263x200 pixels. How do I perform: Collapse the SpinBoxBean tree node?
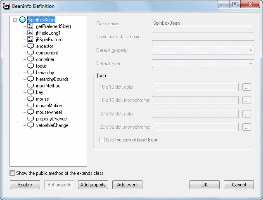[x=15, y=20]
